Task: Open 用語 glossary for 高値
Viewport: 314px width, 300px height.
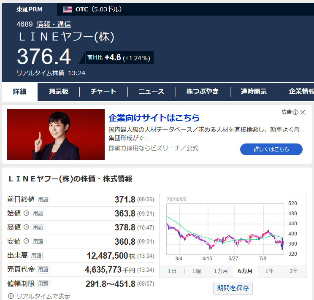Action: (x=38, y=227)
